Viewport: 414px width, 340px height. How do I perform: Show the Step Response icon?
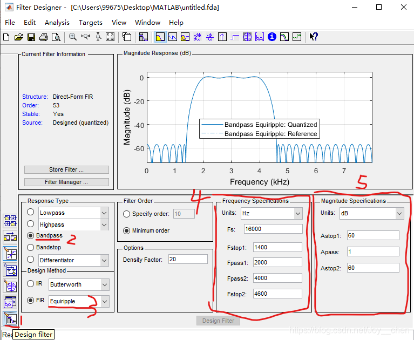coord(235,37)
